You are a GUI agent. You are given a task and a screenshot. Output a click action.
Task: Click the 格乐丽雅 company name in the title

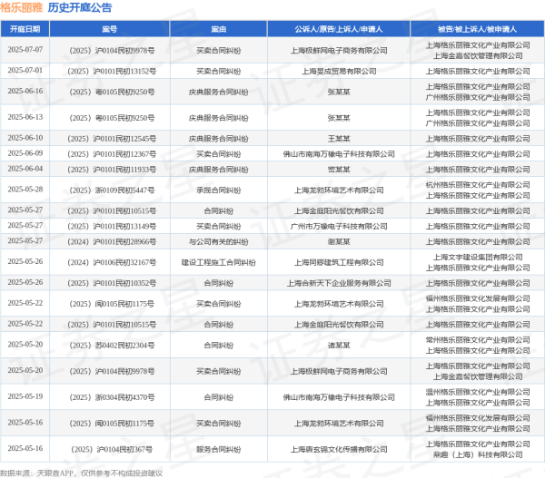23,7
